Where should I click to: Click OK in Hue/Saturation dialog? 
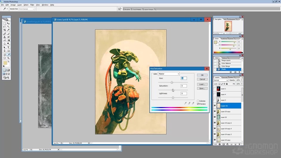coord(202,75)
